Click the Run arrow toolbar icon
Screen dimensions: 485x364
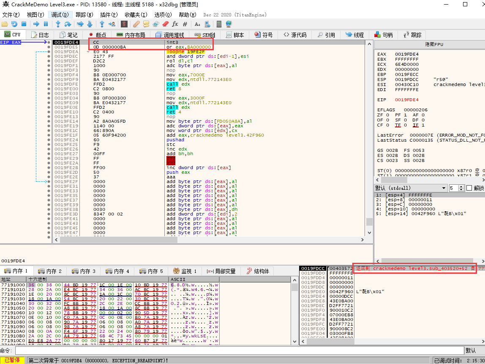coord(36,24)
